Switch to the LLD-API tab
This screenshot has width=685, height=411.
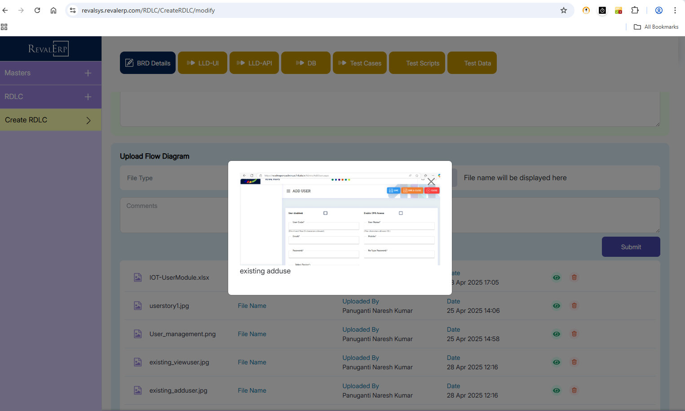pos(254,63)
